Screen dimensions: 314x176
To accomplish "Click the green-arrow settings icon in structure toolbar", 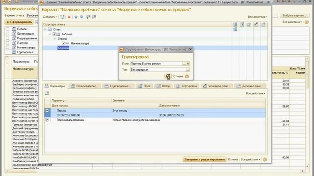I will [88, 17].
